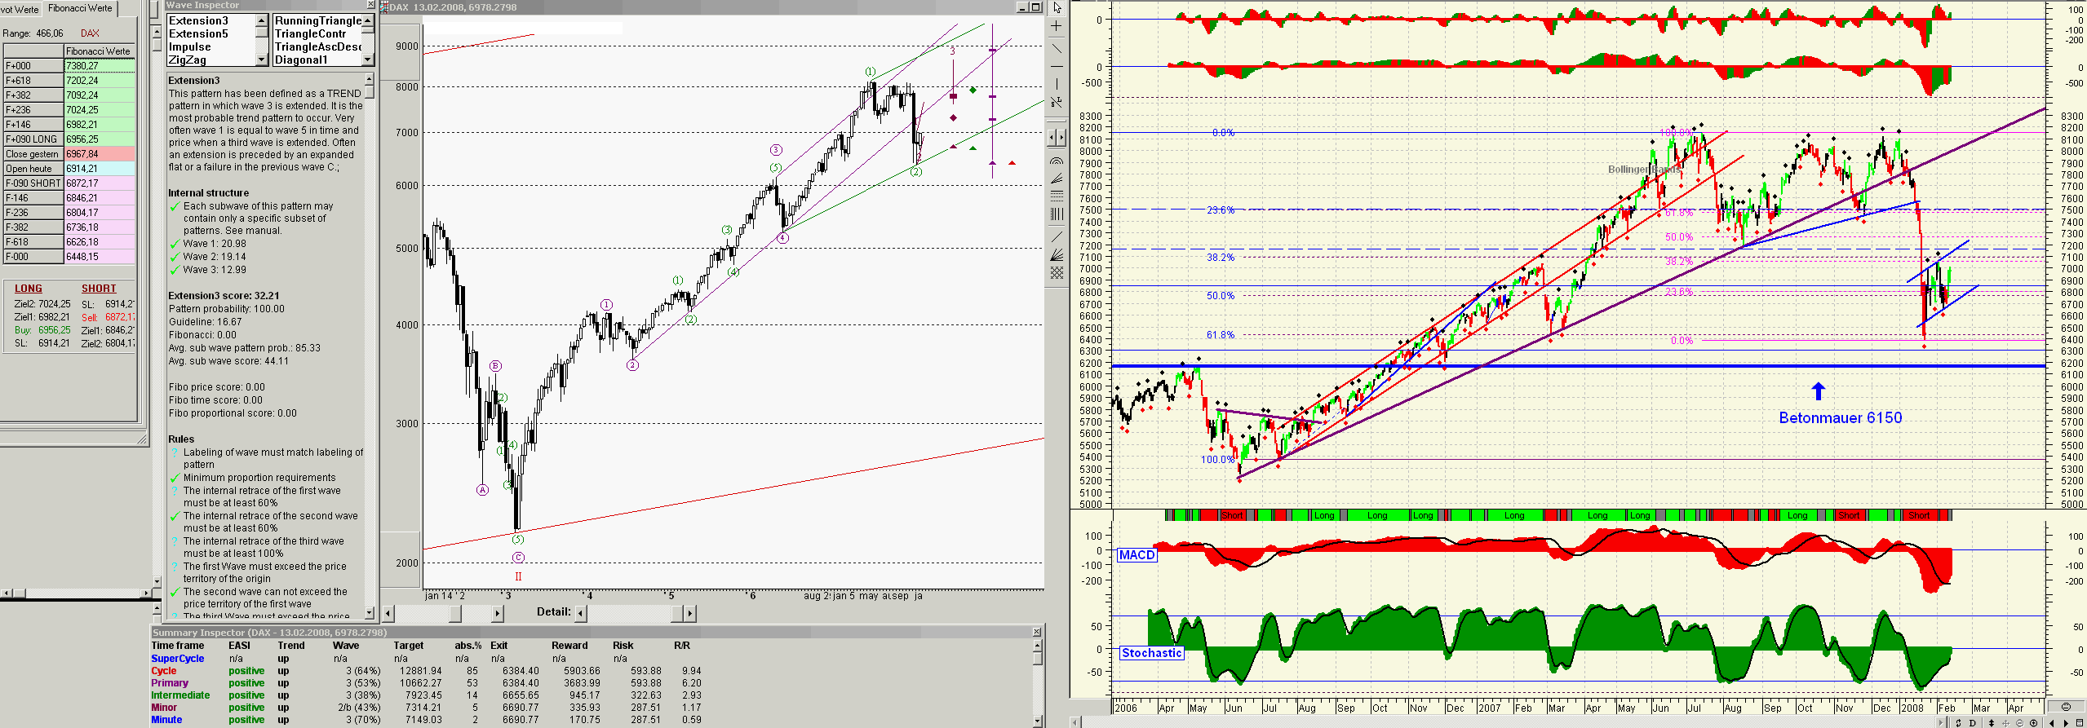Viewport: 2087px width, 728px height.
Task: Click the four-way move arrows icon
Action: [2006, 723]
